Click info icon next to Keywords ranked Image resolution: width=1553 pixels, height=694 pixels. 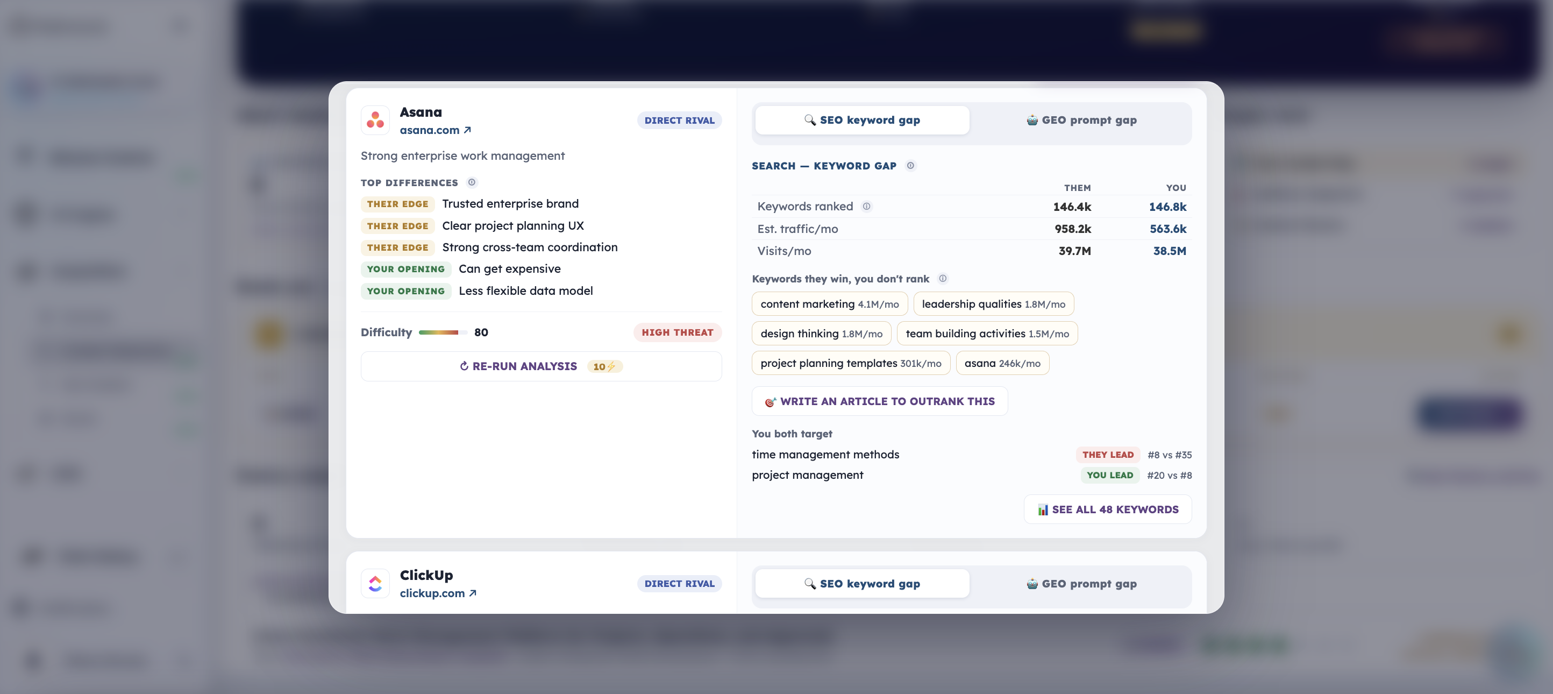tap(866, 206)
